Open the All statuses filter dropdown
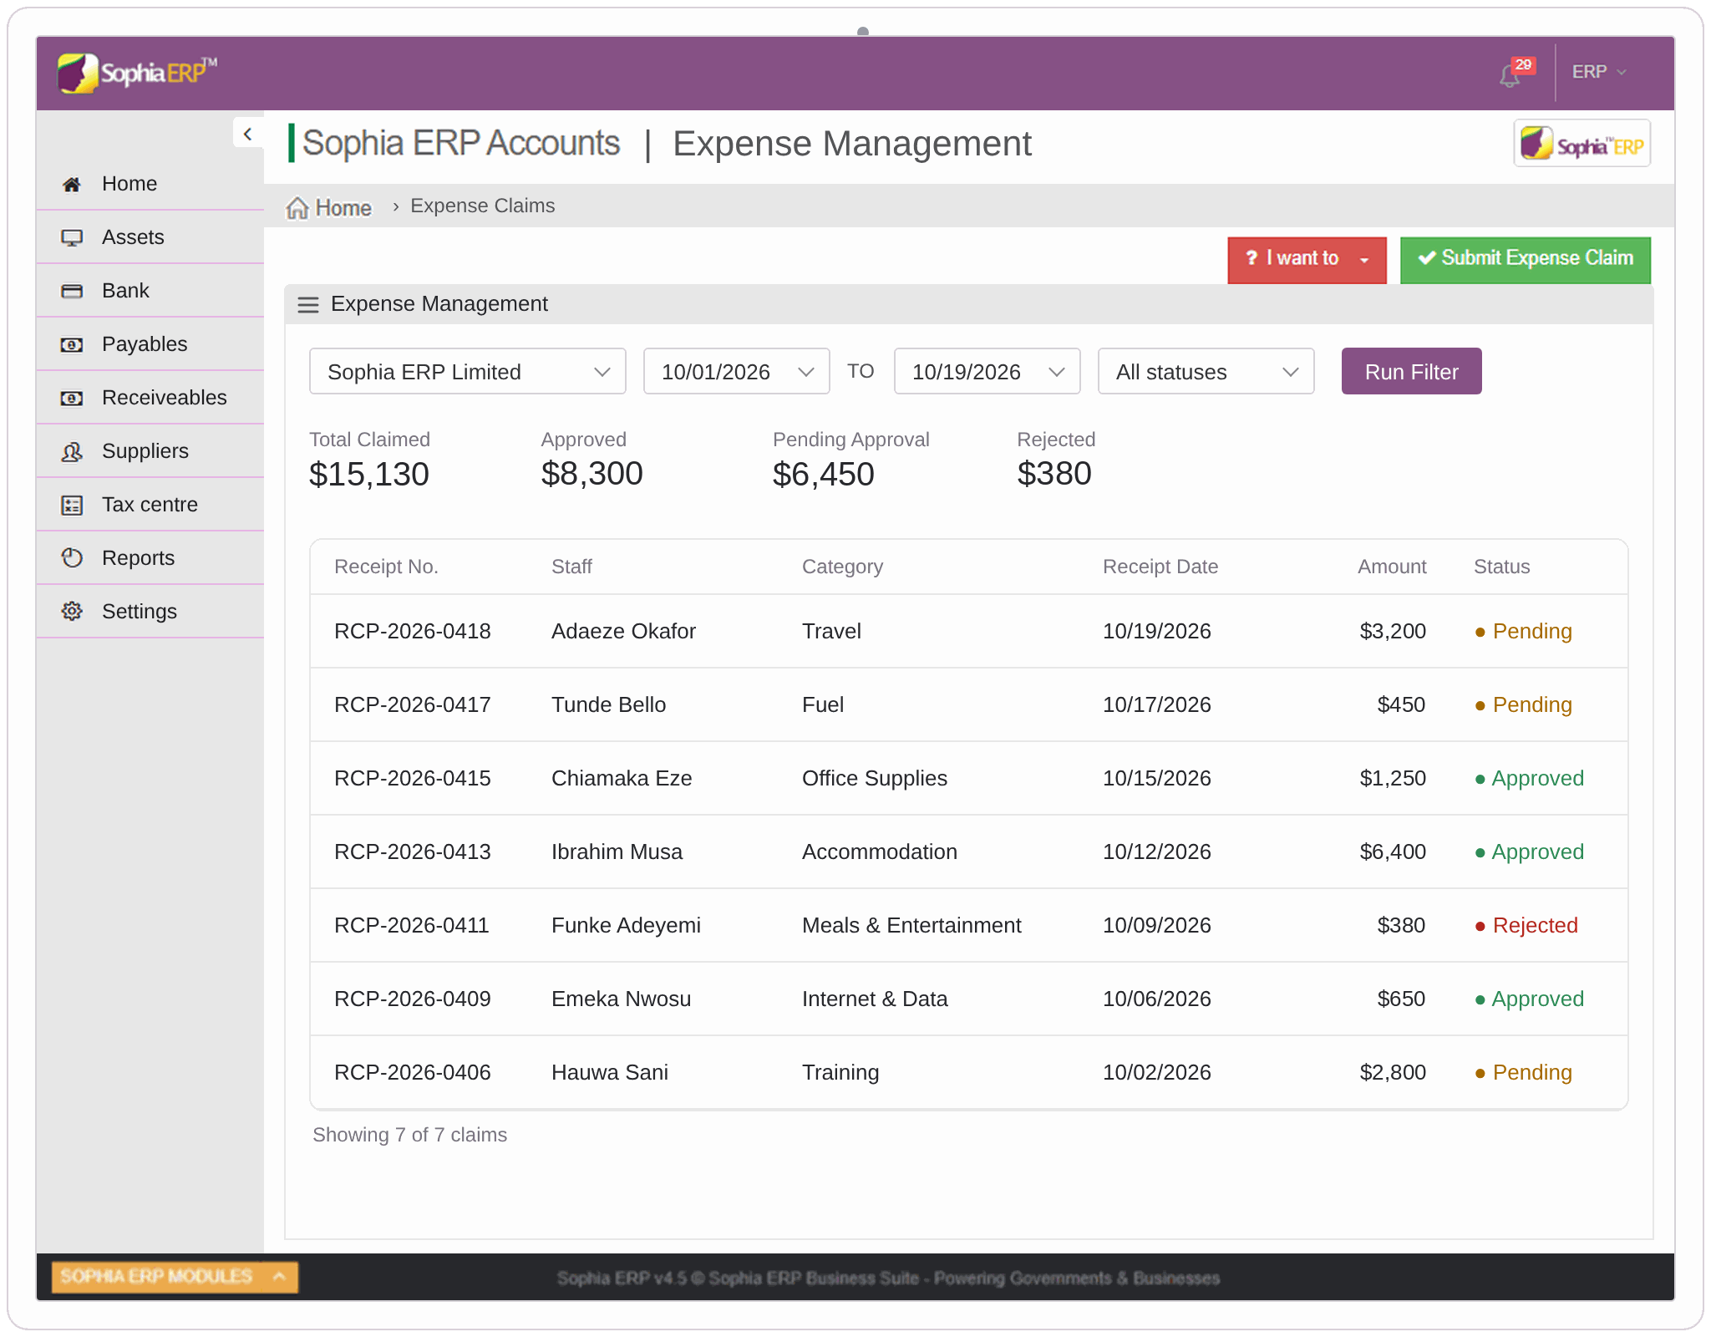Image resolution: width=1711 pixels, height=1337 pixels. 1206,371
